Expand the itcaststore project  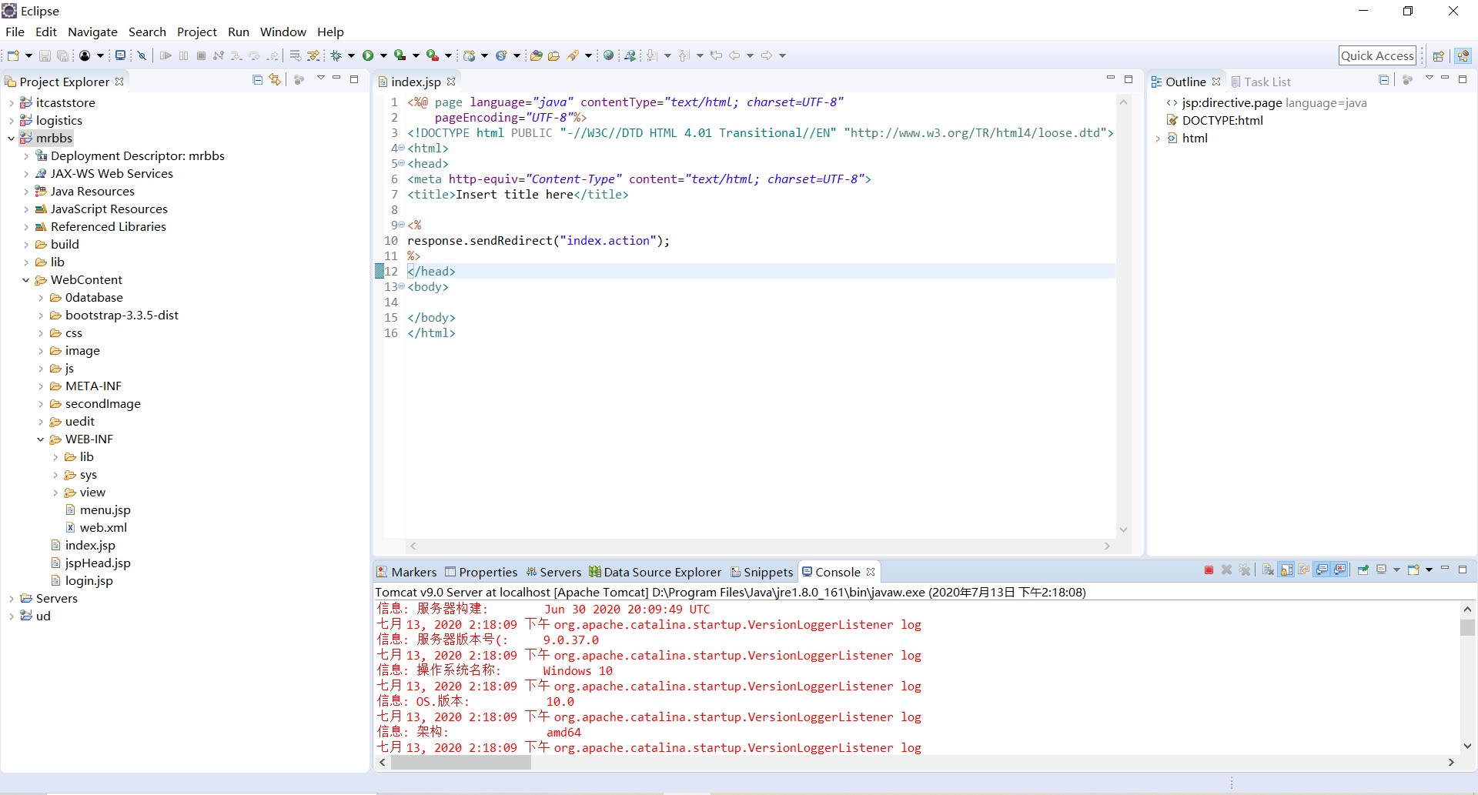11,103
